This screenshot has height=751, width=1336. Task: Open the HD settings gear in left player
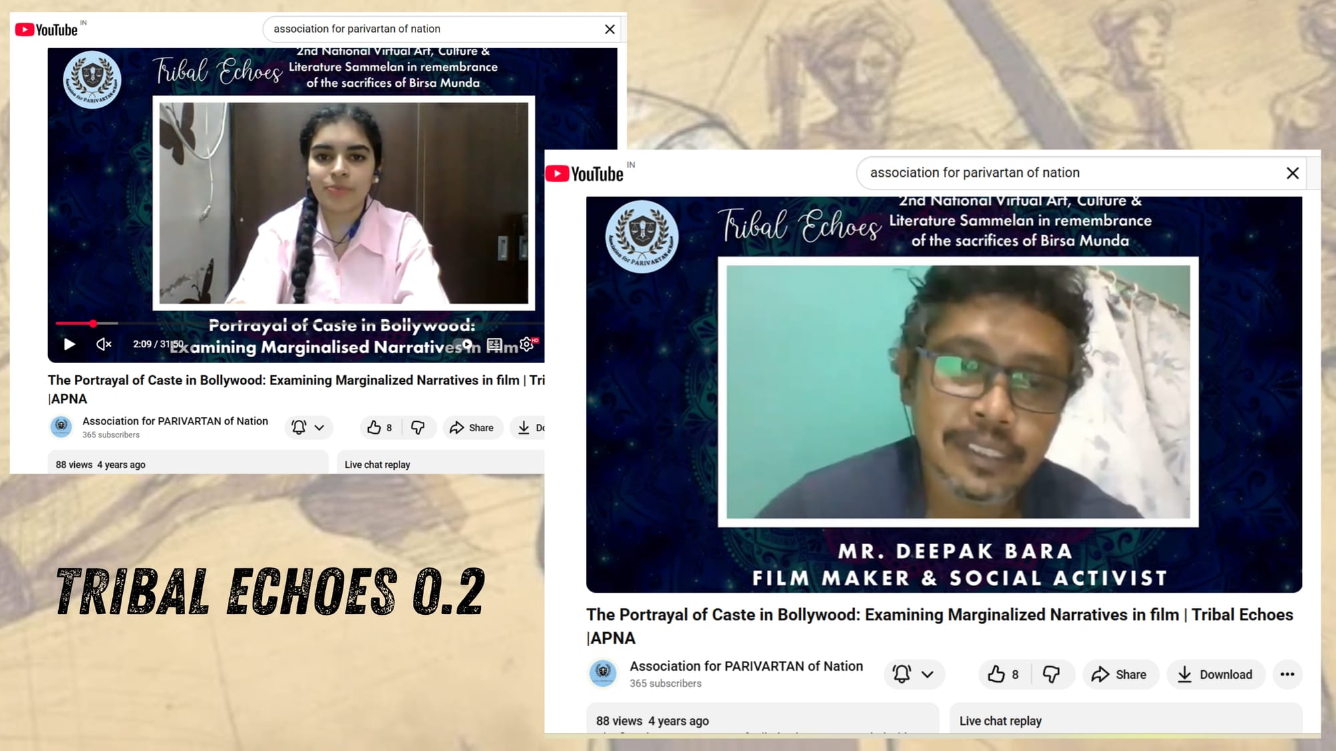(527, 344)
